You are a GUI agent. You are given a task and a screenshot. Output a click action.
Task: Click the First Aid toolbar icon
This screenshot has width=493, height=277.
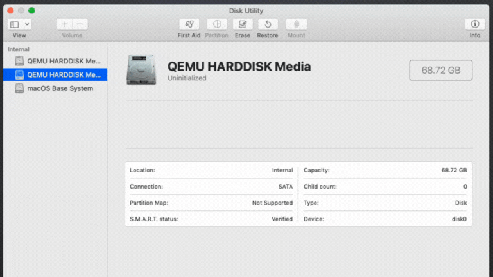[x=189, y=24]
